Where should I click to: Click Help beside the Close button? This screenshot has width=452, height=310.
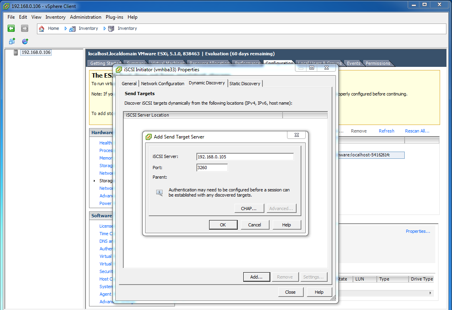[319, 292]
